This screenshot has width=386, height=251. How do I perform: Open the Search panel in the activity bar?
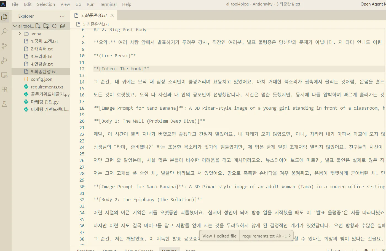[4, 32]
